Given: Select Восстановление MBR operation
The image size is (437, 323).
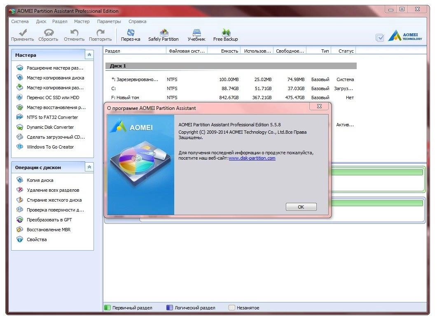Looking at the screenshot, I should click(x=44, y=230).
